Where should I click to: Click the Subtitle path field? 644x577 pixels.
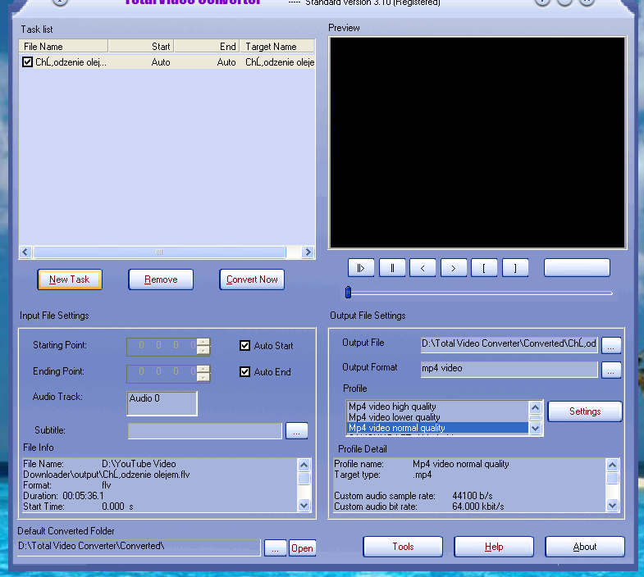pos(205,431)
